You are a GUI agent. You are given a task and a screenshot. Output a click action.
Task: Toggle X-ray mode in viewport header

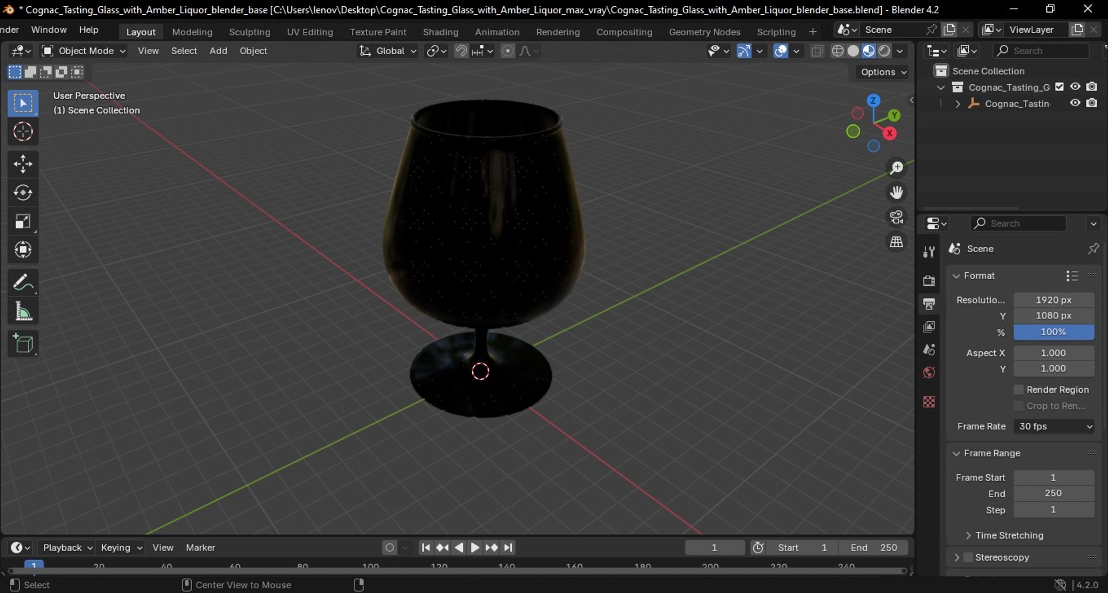tap(817, 51)
